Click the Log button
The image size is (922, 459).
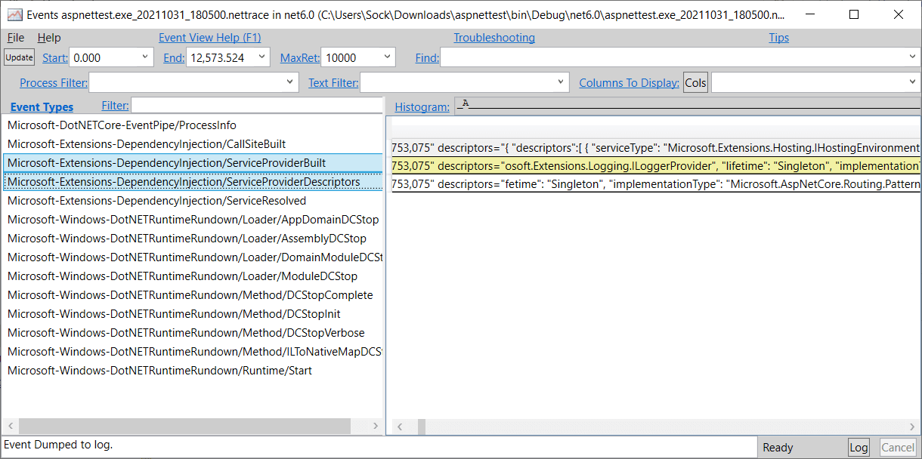859,447
